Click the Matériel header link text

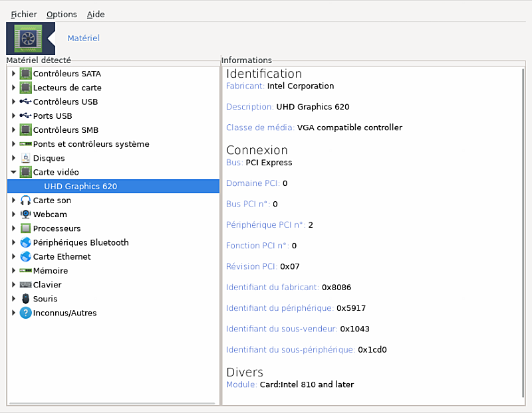click(83, 39)
